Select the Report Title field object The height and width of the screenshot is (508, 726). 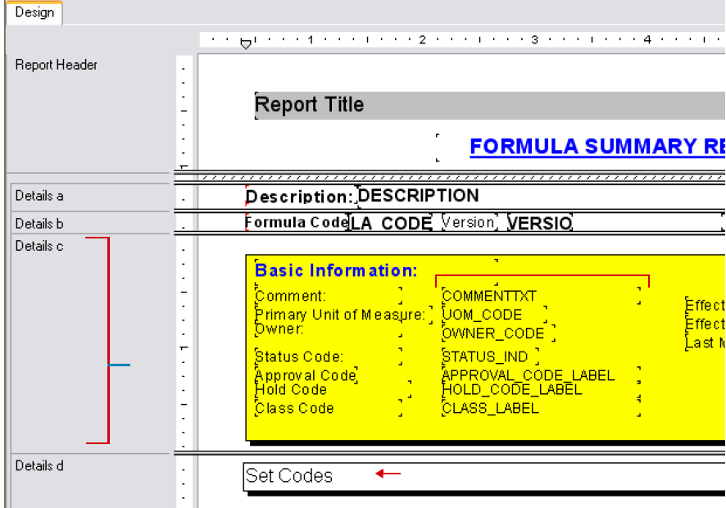[490, 105]
